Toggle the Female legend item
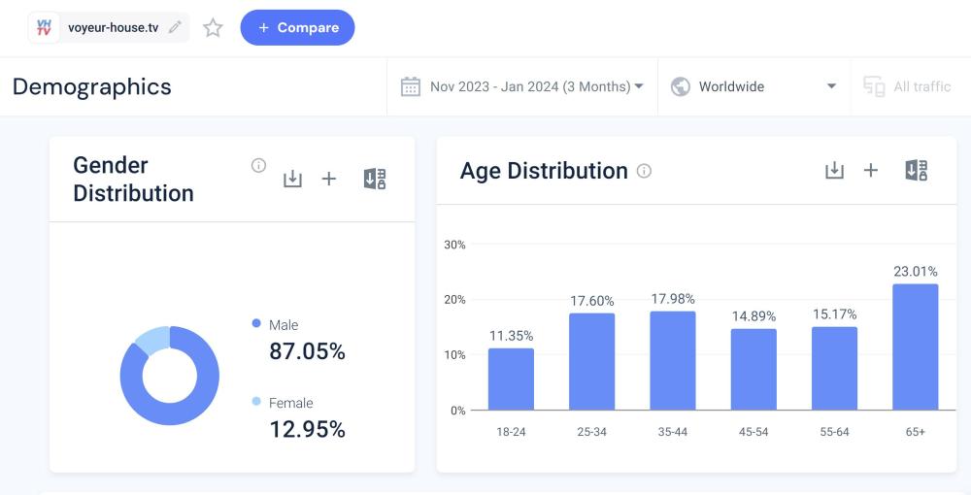 [x=289, y=403]
